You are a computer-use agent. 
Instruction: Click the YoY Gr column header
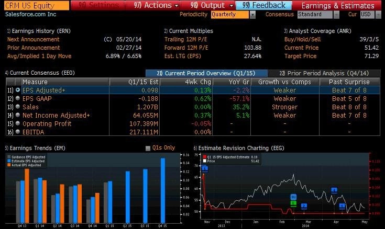coord(232,82)
